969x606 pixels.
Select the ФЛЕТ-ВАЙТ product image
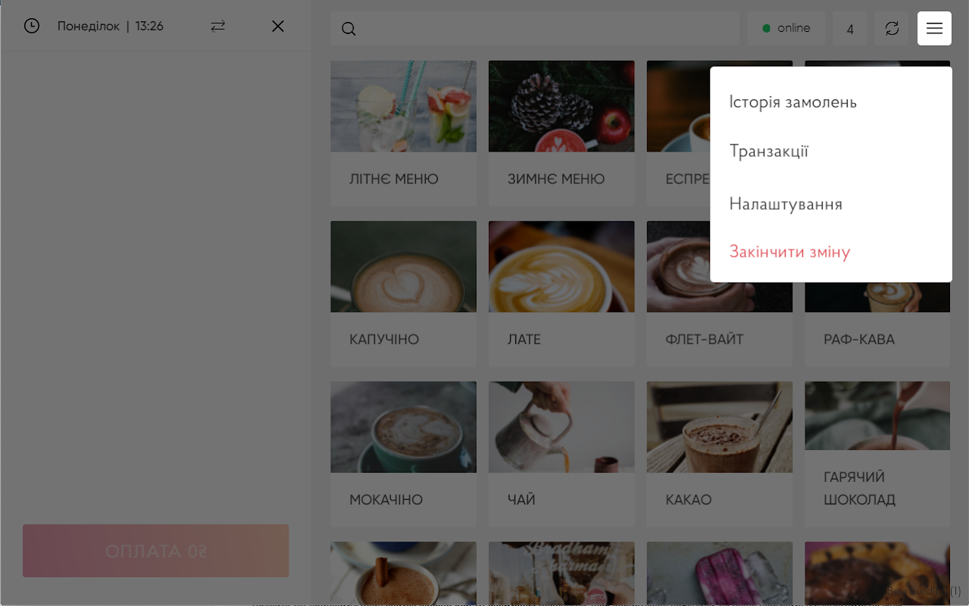(x=719, y=267)
